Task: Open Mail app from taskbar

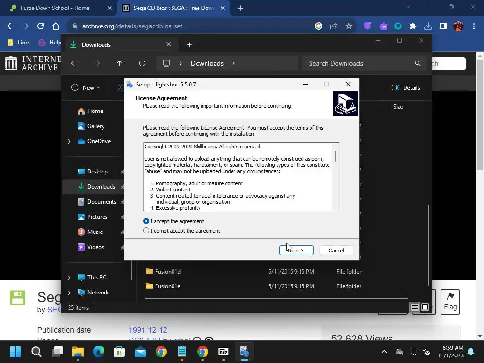Action: point(140,352)
